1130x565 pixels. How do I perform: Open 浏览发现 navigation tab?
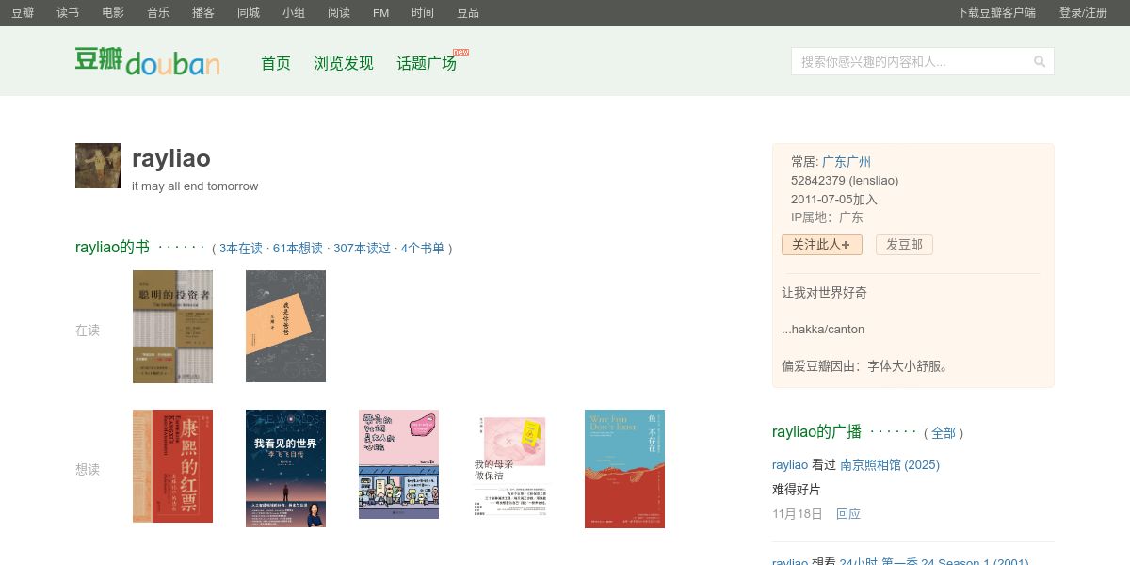click(344, 63)
